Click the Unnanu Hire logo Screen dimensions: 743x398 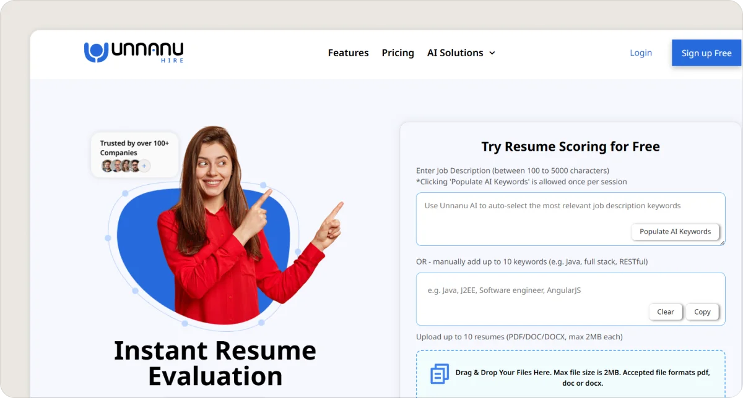(134, 52)
